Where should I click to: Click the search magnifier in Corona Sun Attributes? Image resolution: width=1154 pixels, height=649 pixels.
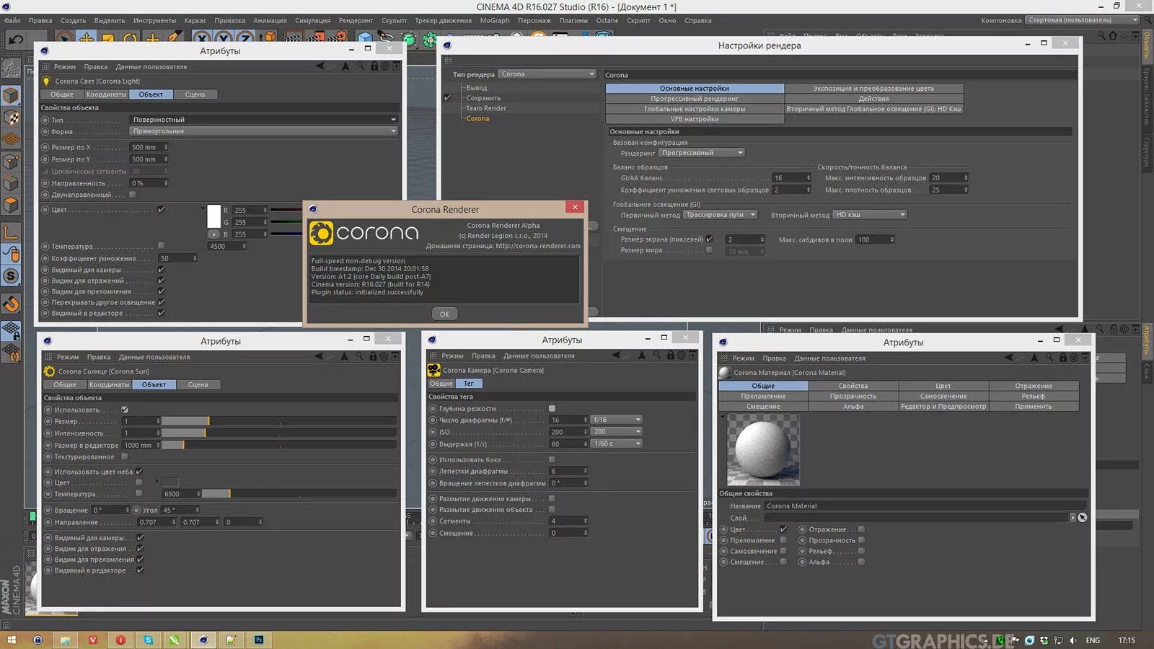click(x=359, y=356)
